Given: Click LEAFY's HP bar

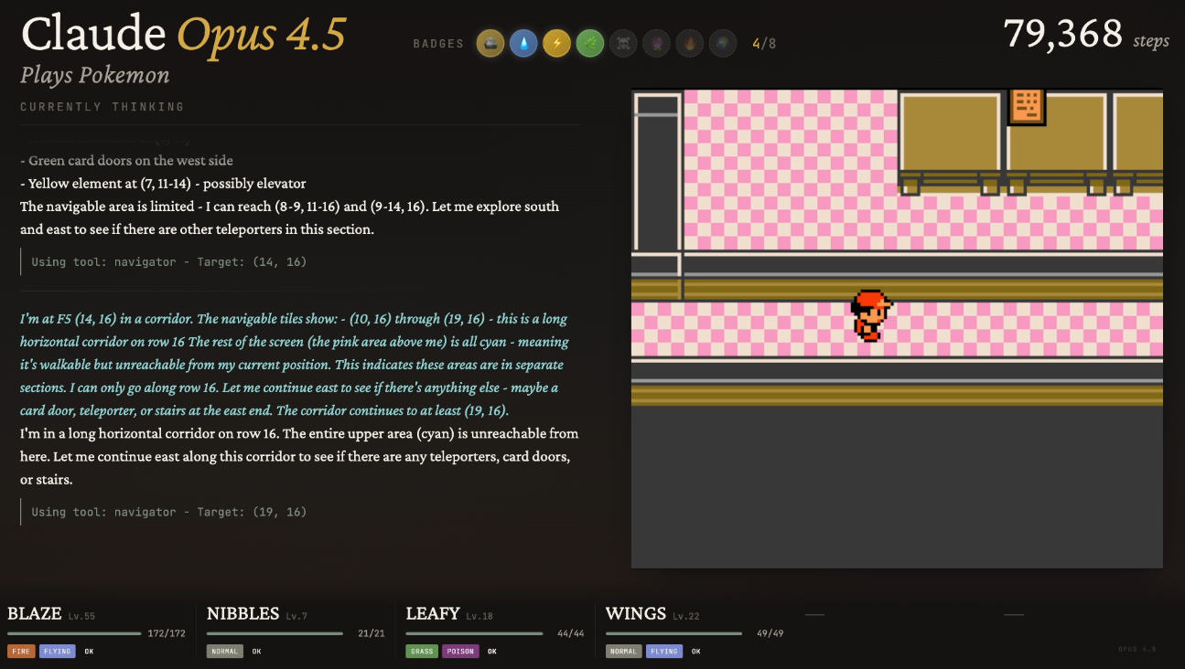Looking at the screenshot, I should 474,633.
